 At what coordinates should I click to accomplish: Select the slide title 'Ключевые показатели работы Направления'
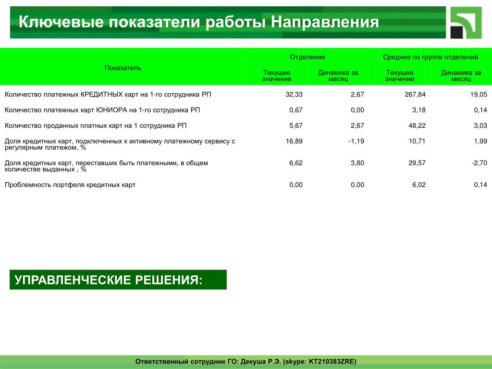click(198, 22)
